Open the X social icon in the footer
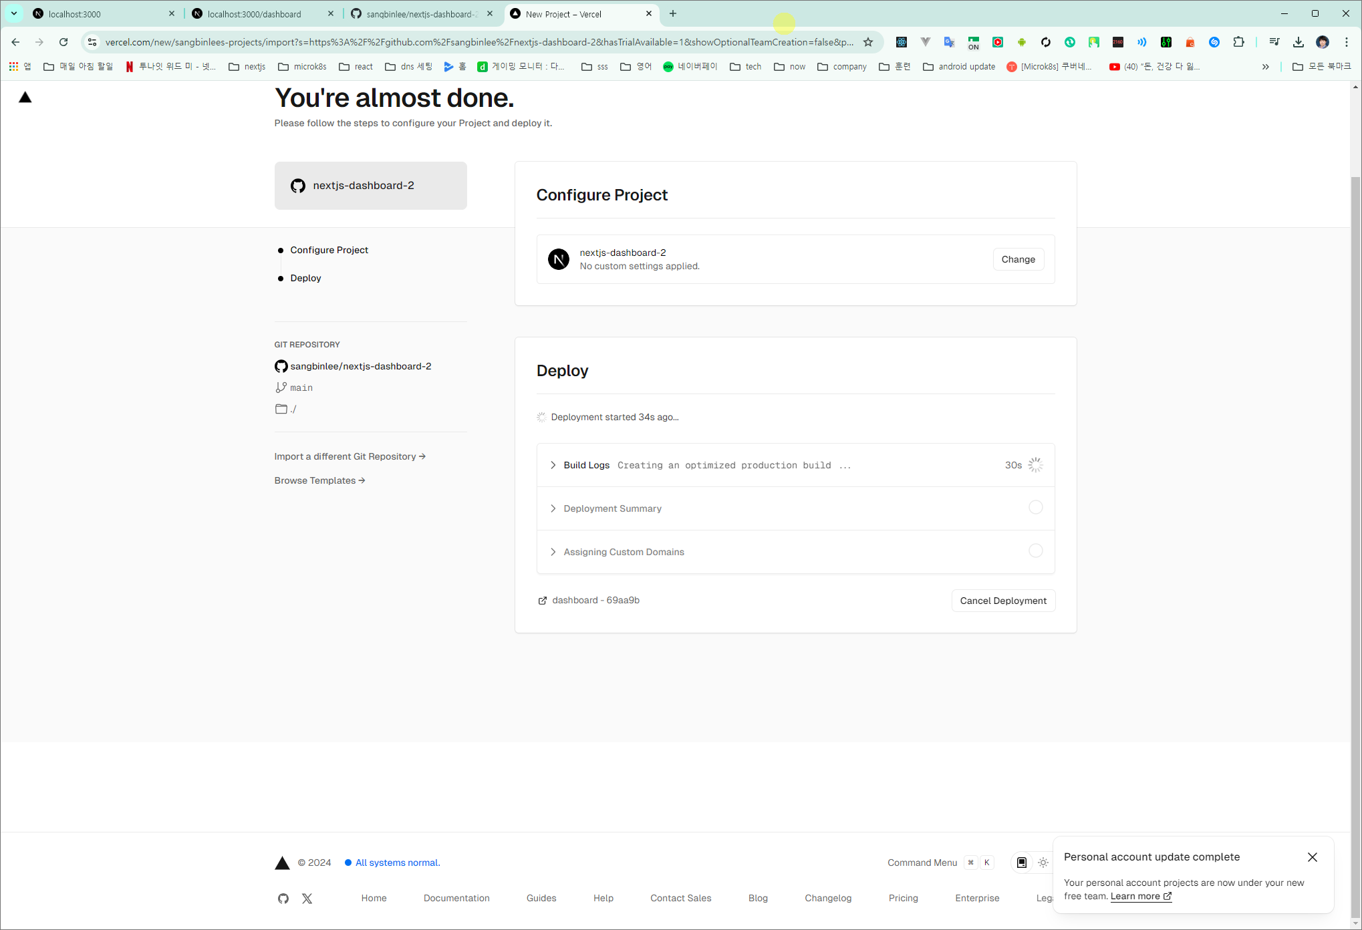 click(x=307, y=899)
